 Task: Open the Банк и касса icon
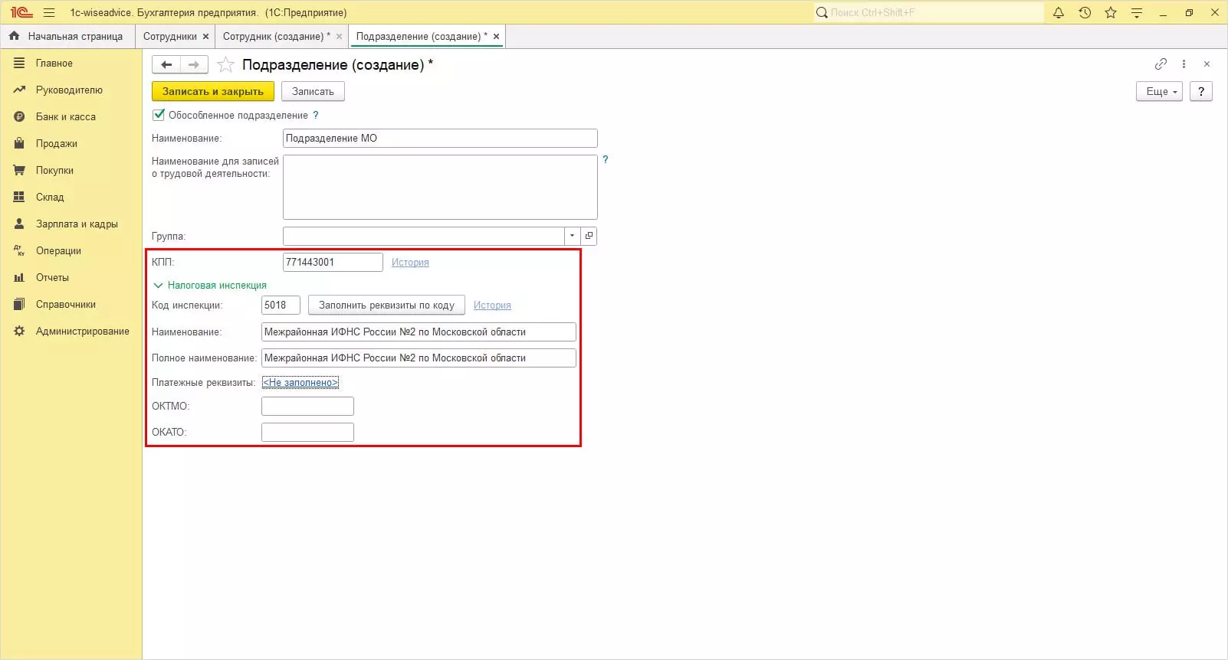pyautogui.click(x=19, y=116)
